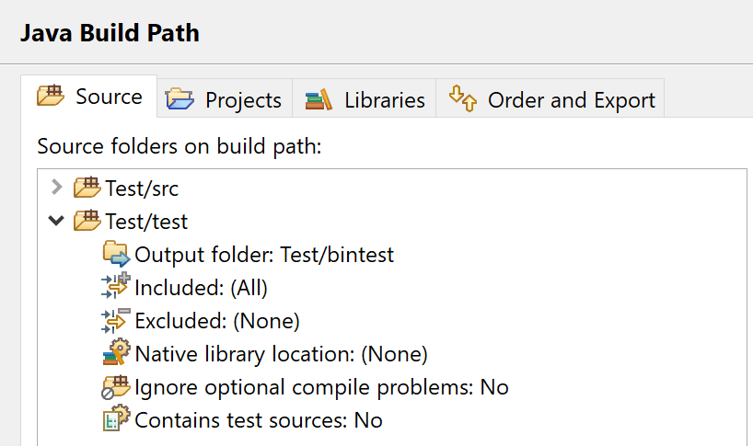Click the Output folder icon

point(116,254)
